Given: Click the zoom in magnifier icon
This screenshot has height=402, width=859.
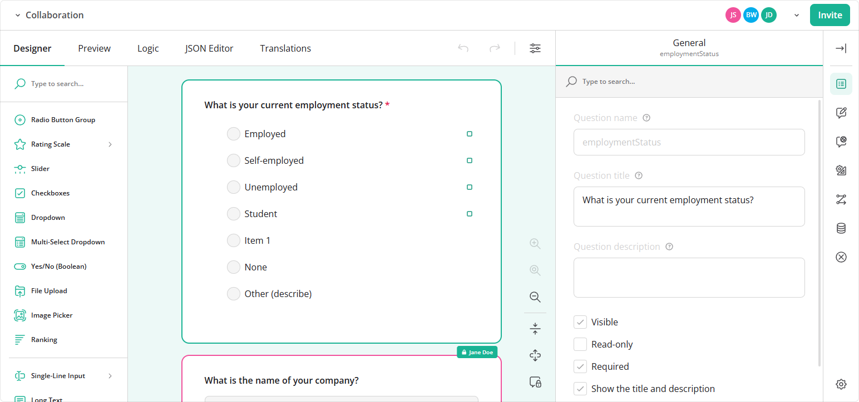Looking at the screenshot, I should (535, 244).
